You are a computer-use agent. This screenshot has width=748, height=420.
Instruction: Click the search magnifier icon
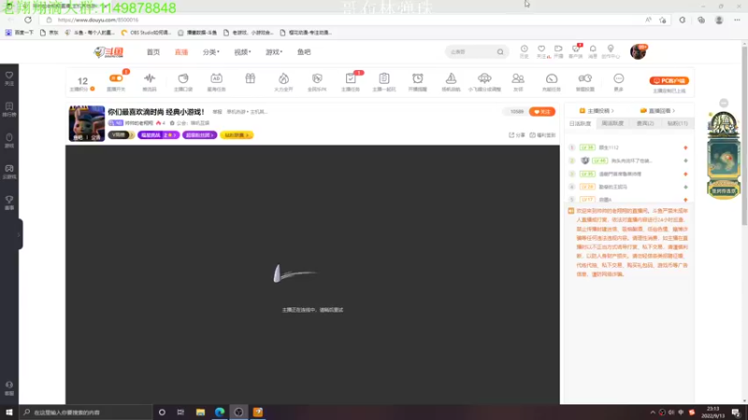(500, 52)
